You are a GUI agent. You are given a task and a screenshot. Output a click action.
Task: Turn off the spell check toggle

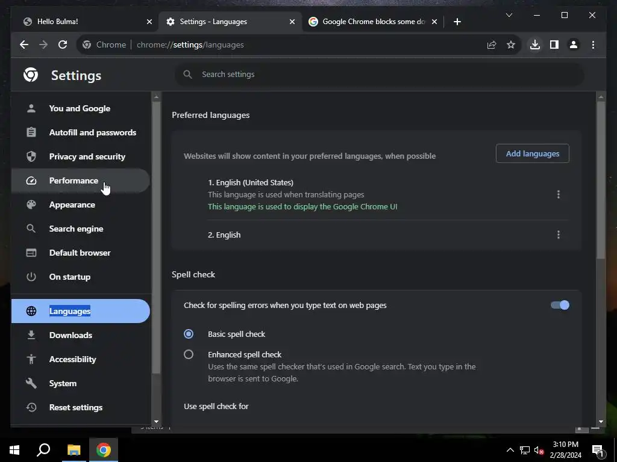point(560,305)
